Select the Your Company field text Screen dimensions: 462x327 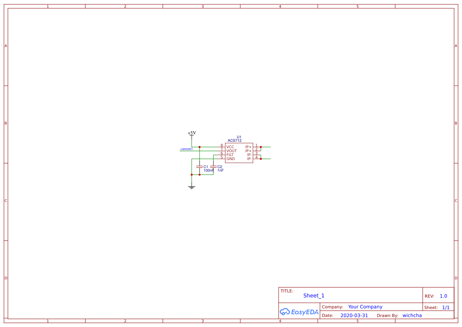[365, 306]
